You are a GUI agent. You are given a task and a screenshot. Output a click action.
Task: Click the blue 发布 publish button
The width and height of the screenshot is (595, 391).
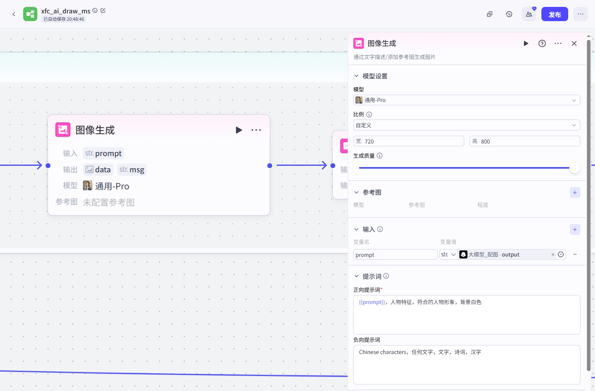(x=555, y=14)
